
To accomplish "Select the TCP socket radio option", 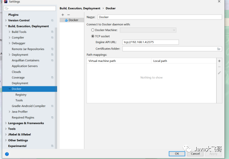I will coord(93,36).
